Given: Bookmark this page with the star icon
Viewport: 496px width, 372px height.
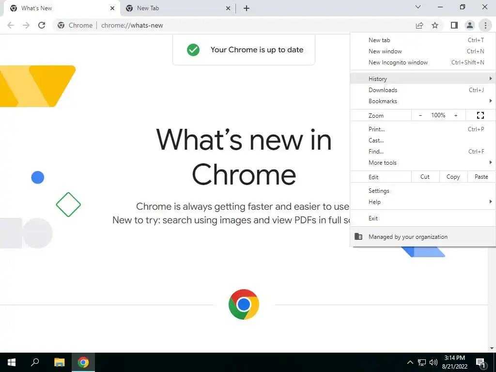Looking at the screenshot, I should pyautogui.click(x=435, y=25).
